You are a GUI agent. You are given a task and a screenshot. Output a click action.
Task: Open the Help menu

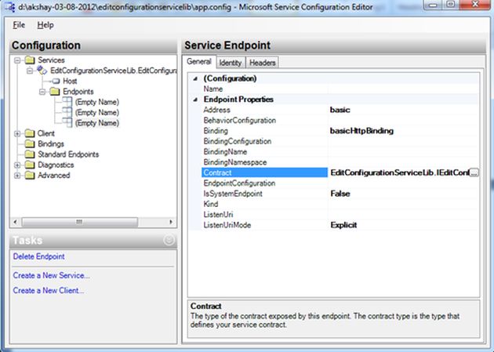point(45,25)
